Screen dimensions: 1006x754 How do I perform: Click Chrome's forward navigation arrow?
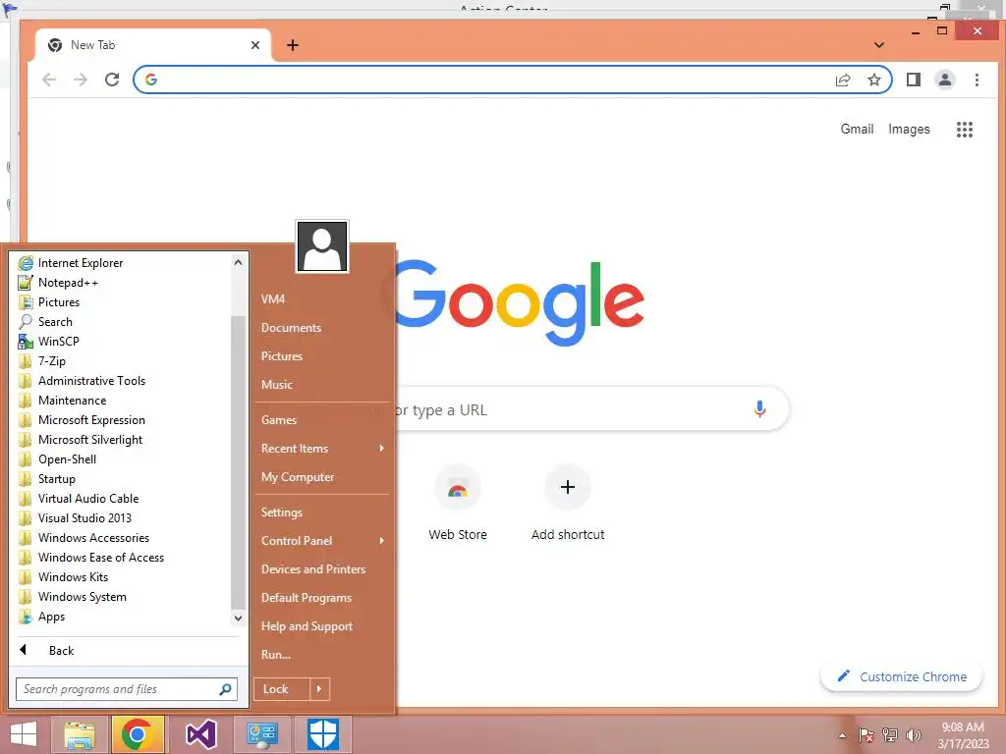(x=81, y=80)
